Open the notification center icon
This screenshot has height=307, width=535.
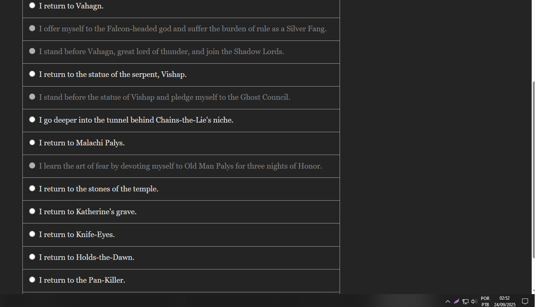pos(525,301)
